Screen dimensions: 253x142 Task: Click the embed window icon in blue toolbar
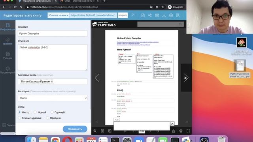pos(157,15)
